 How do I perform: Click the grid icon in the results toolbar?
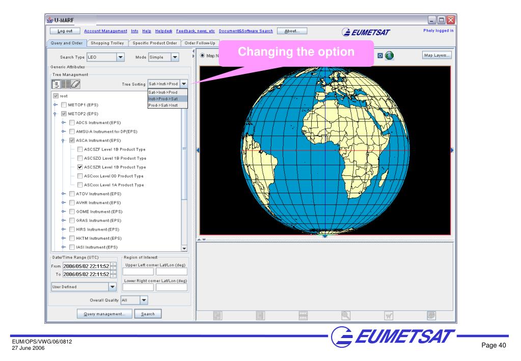pos(303,315)
